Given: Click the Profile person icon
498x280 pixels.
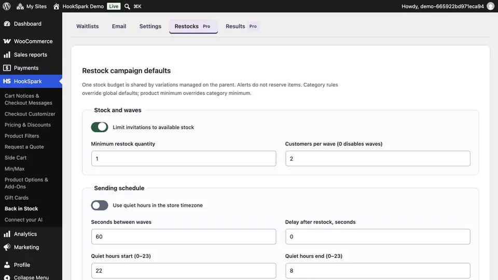Looking at the screenshot, I should coord(7,265).
